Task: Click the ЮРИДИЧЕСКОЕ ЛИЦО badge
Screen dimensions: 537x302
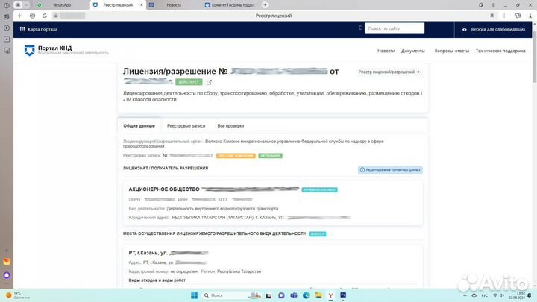Action: pyautogui.click(x=319, y=189)
